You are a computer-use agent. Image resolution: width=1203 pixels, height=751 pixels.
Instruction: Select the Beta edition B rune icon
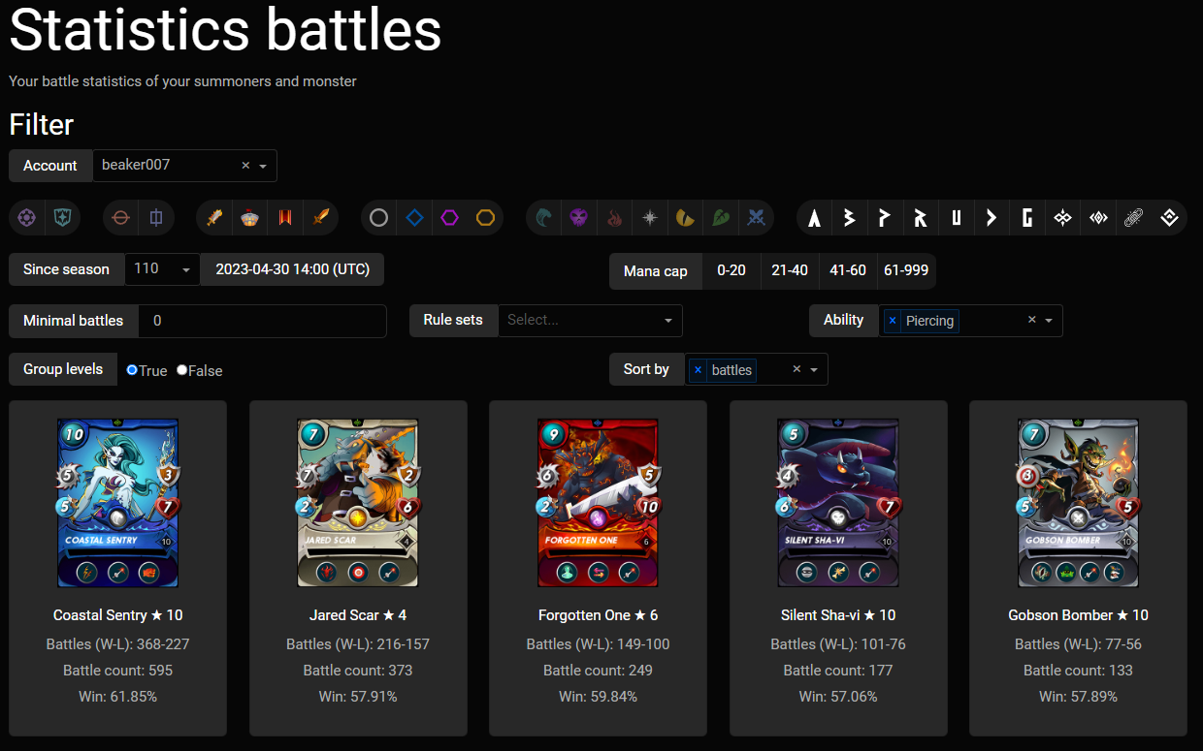click(x=850, y=218)
